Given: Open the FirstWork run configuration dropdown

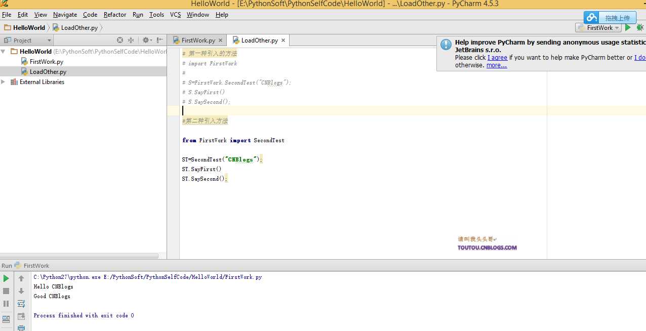Looking at the screenshot, I should coord(598,28).
